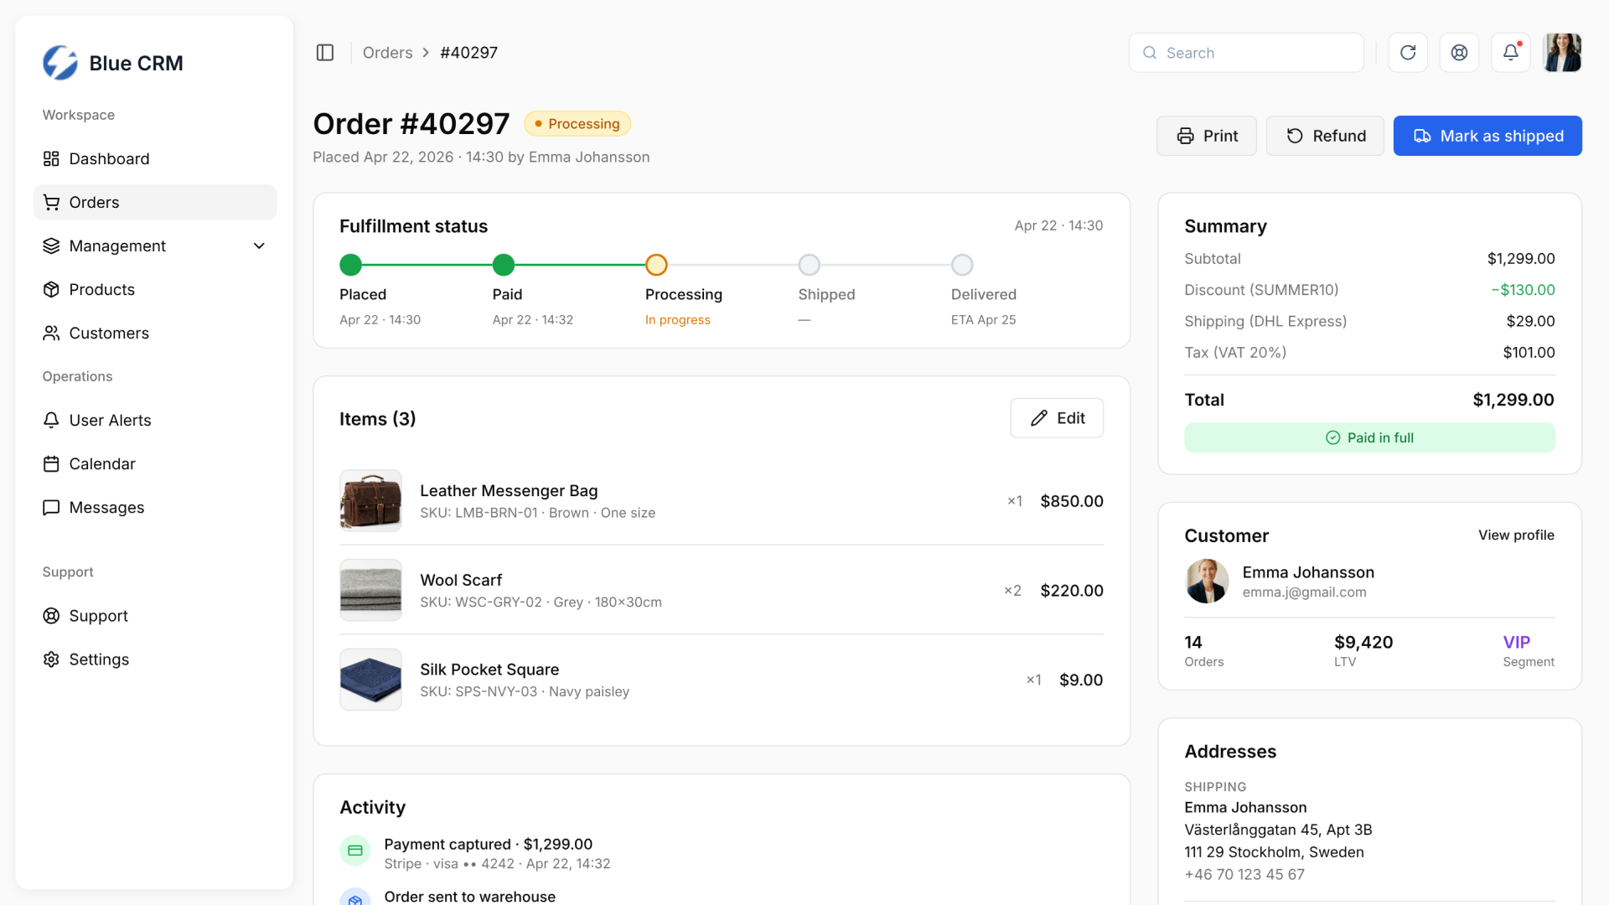The width and height of the screenshot is (1609, 905).
Task: Open help via lifebuoy icon in top bar
Action: pyautogui.click(x=1459, y=53)
